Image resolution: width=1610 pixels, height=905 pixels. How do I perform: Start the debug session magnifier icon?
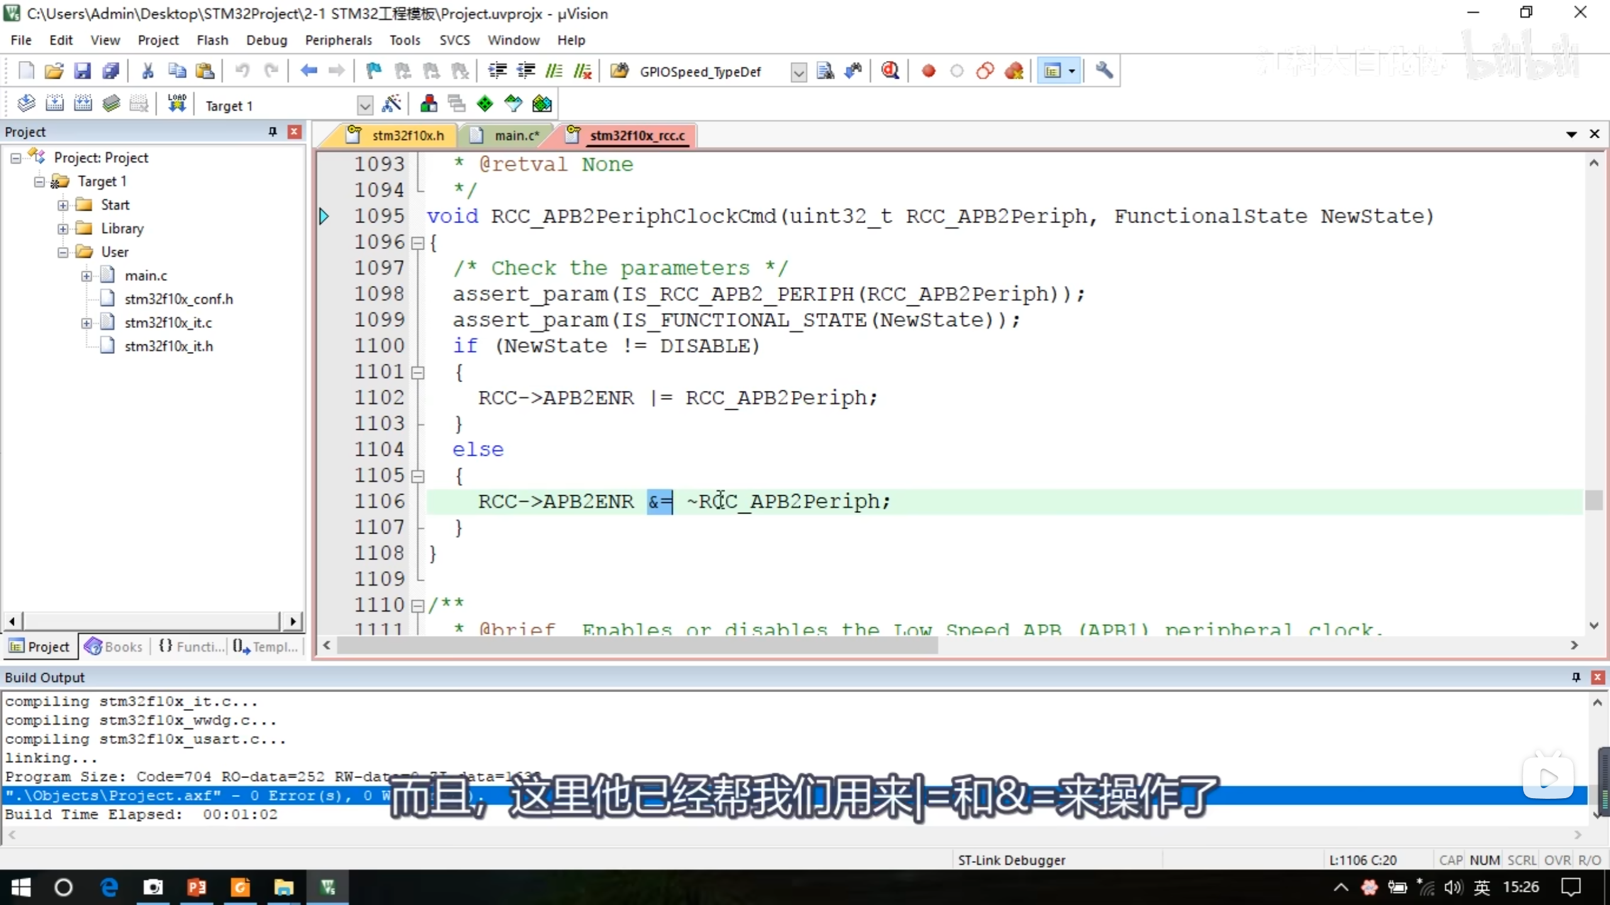point(890,71)
